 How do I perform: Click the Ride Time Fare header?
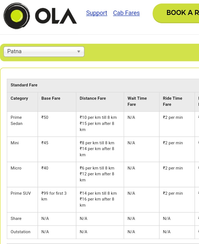pos(172,101)
